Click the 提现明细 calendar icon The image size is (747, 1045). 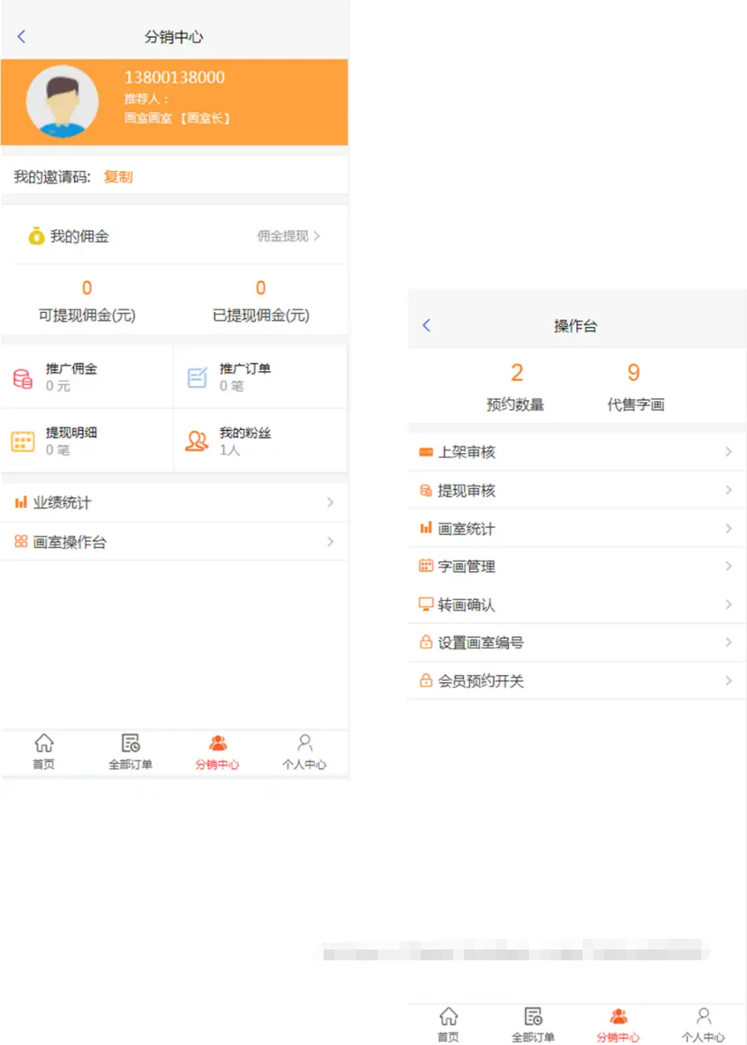click(x=23, y=442)
